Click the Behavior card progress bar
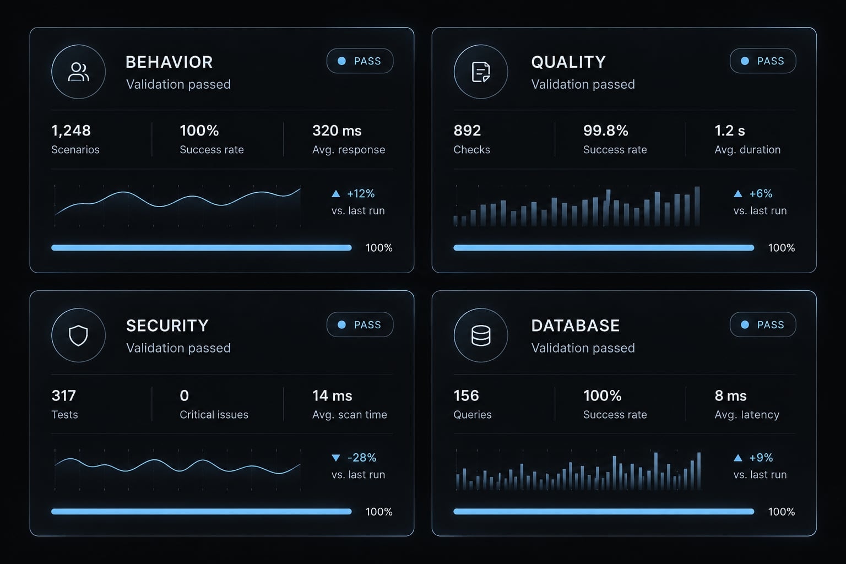Image resolution: width=846 pixels, height=564 pixels. [202, 248]
